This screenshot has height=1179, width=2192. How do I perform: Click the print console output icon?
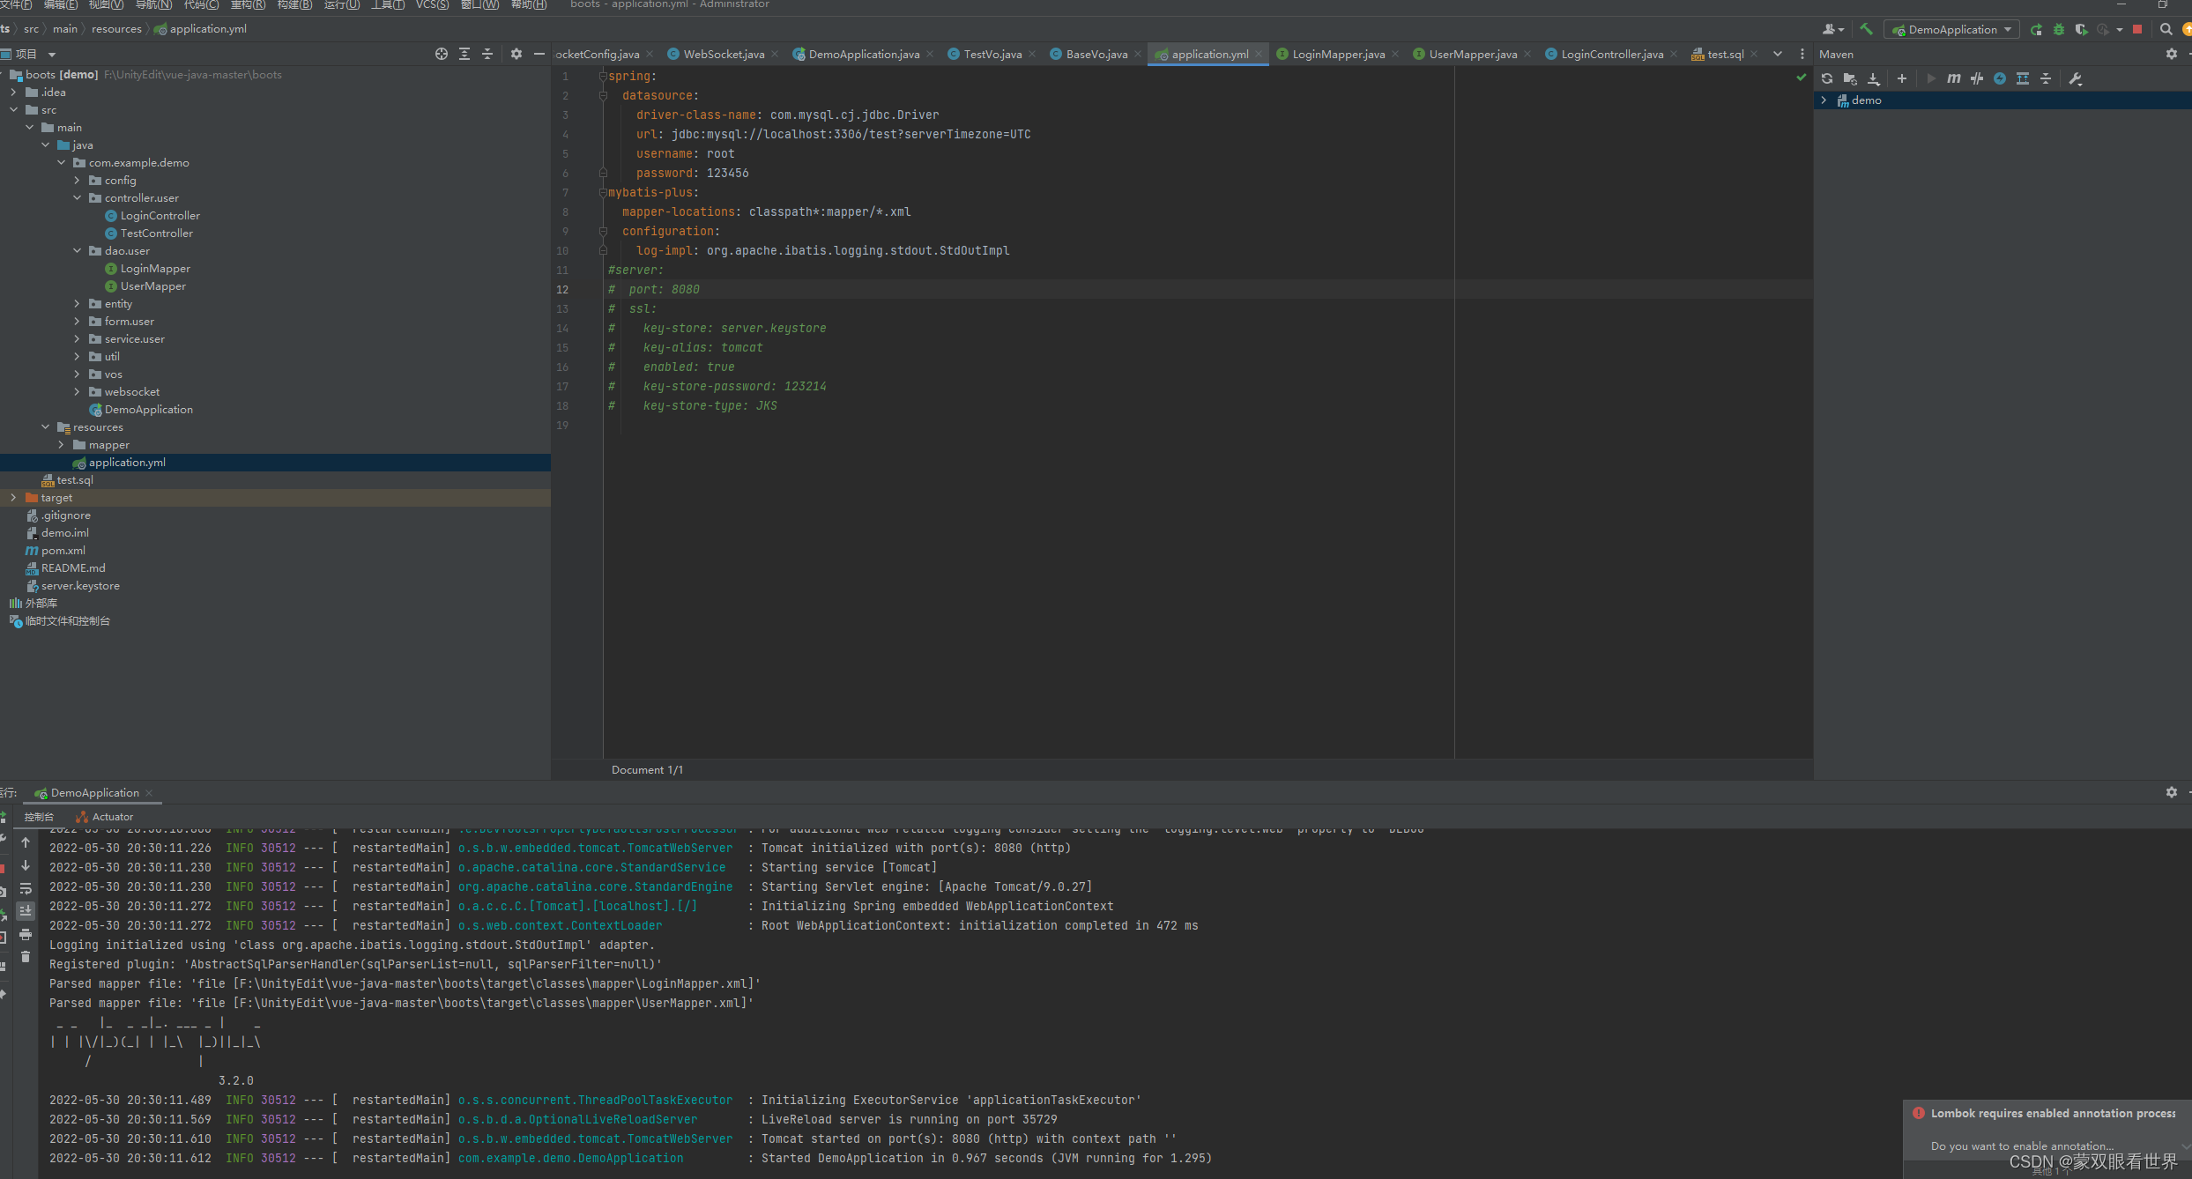click(26, 934)
